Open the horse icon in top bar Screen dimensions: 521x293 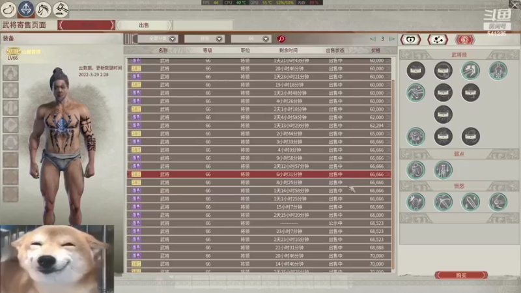(43, 9)
